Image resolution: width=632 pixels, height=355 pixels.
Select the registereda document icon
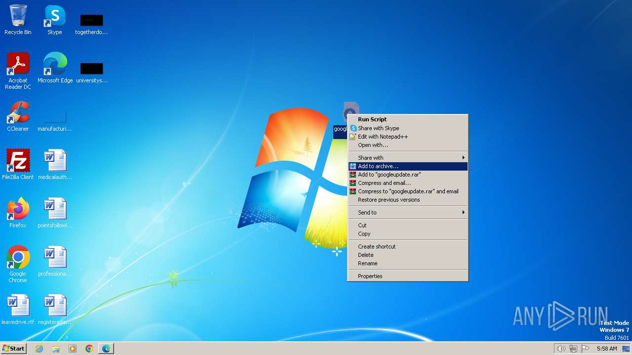tap(55, 310)
